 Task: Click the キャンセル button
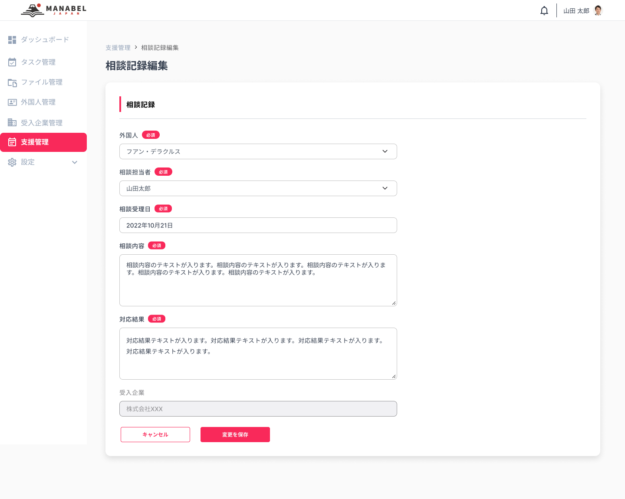(155, 434)
